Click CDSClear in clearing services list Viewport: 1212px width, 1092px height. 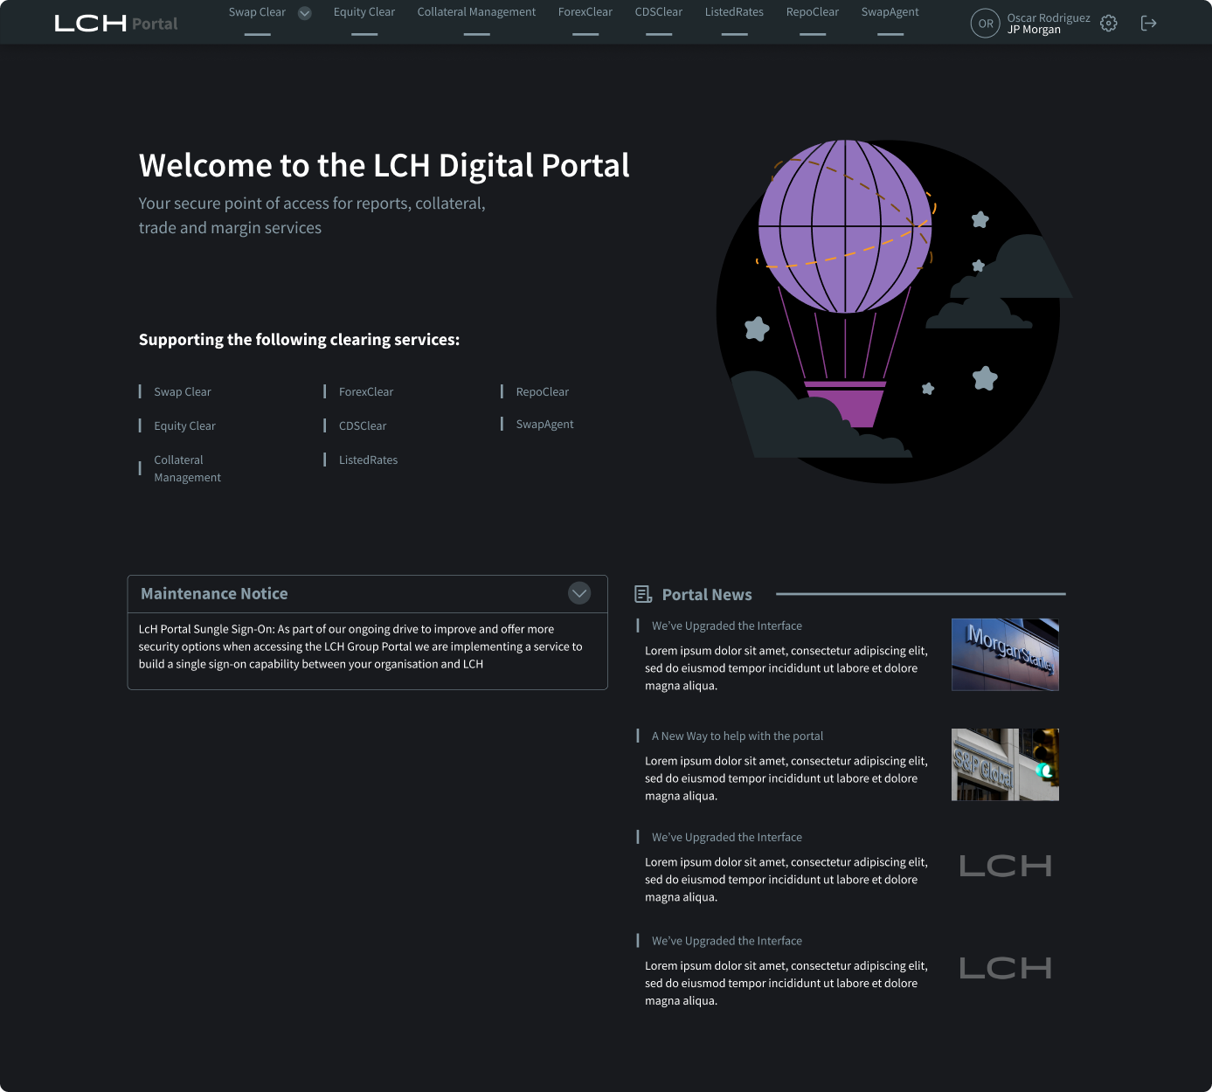click(x=363, y=426)
